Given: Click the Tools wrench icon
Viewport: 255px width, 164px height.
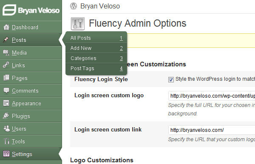Looking at the screenshot, I should (6, 141).
